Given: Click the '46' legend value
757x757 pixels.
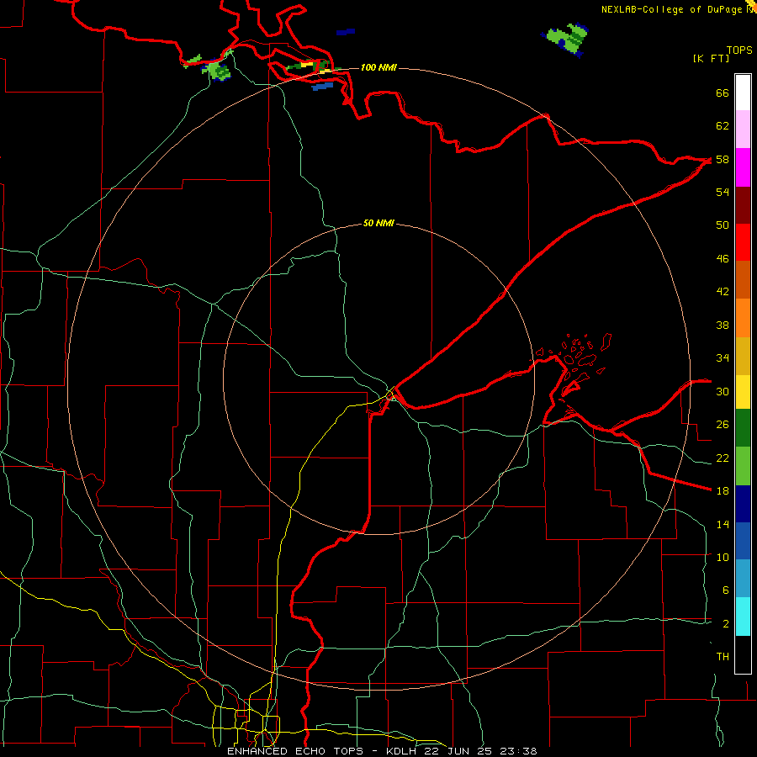Looking at the screenshot, I should tap(723, 259).
